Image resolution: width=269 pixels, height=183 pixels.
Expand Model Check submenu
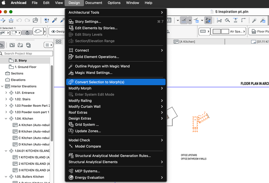(x=116, y=140)
